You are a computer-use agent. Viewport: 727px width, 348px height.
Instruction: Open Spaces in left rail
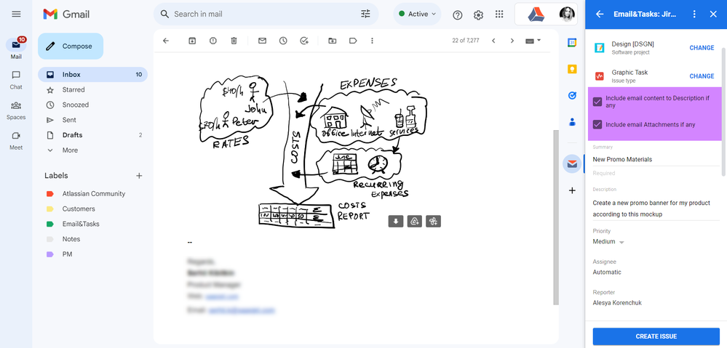[x=16, y=110]
